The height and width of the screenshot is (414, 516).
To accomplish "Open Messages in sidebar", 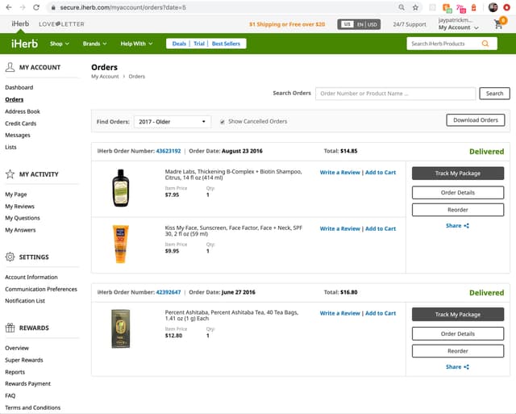I will click(x=18, y=135).
